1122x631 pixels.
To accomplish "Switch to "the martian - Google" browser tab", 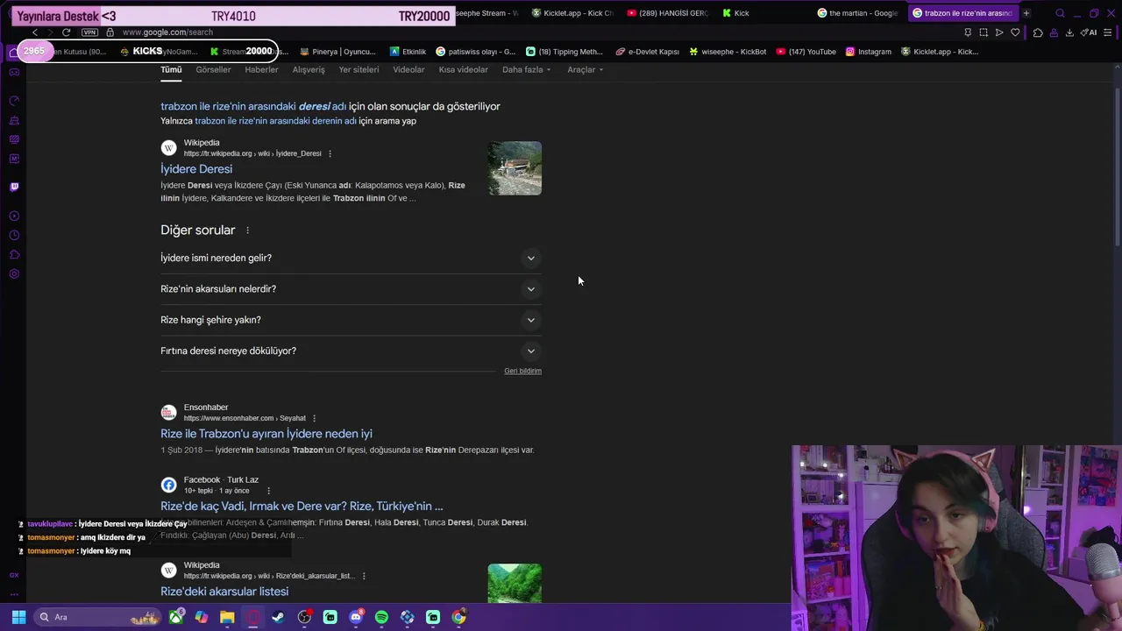I will pyautogui.click(x=856, y=13).
